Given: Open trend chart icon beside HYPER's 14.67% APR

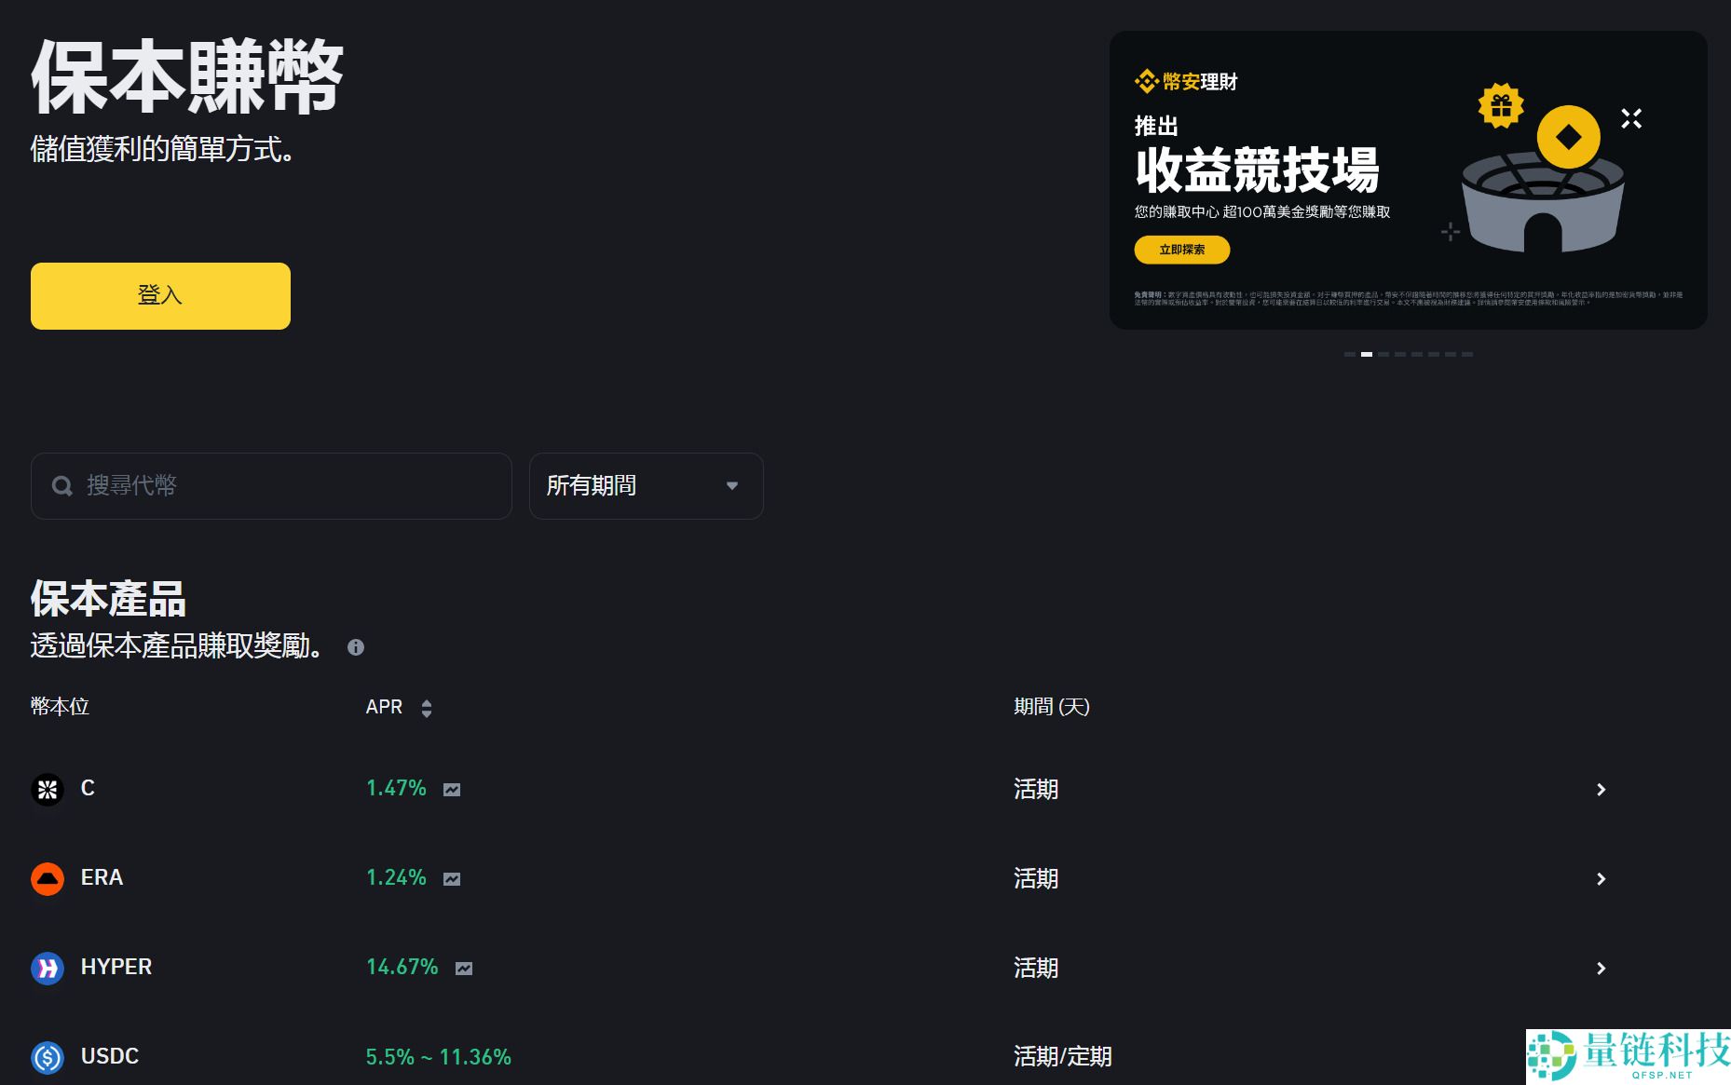Looking at the screenshot, I should coord(463,968).
